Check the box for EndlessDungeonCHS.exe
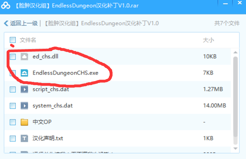Screen dimensions: 246x159 (x=13, y=73)
